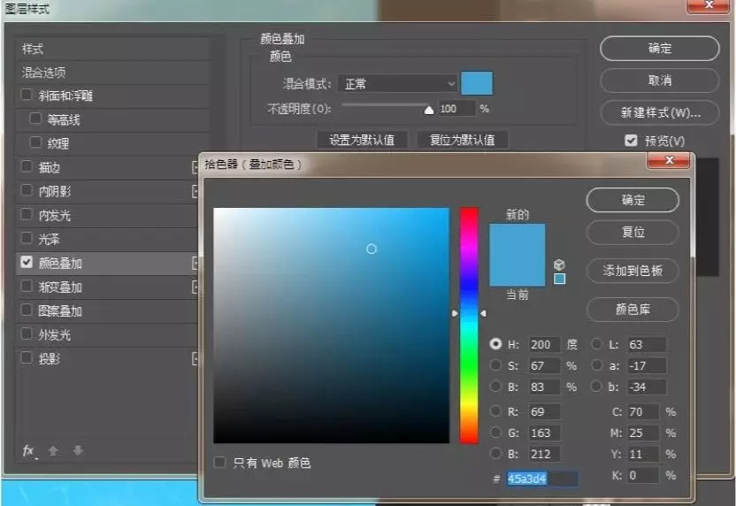Click the move effect up arrow
This screenshot has height=506, width=736.
pos(53,451)
